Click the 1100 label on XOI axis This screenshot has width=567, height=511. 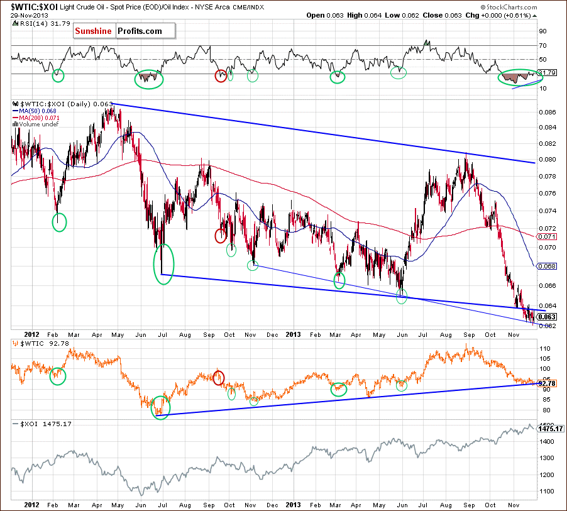(546, 491)
